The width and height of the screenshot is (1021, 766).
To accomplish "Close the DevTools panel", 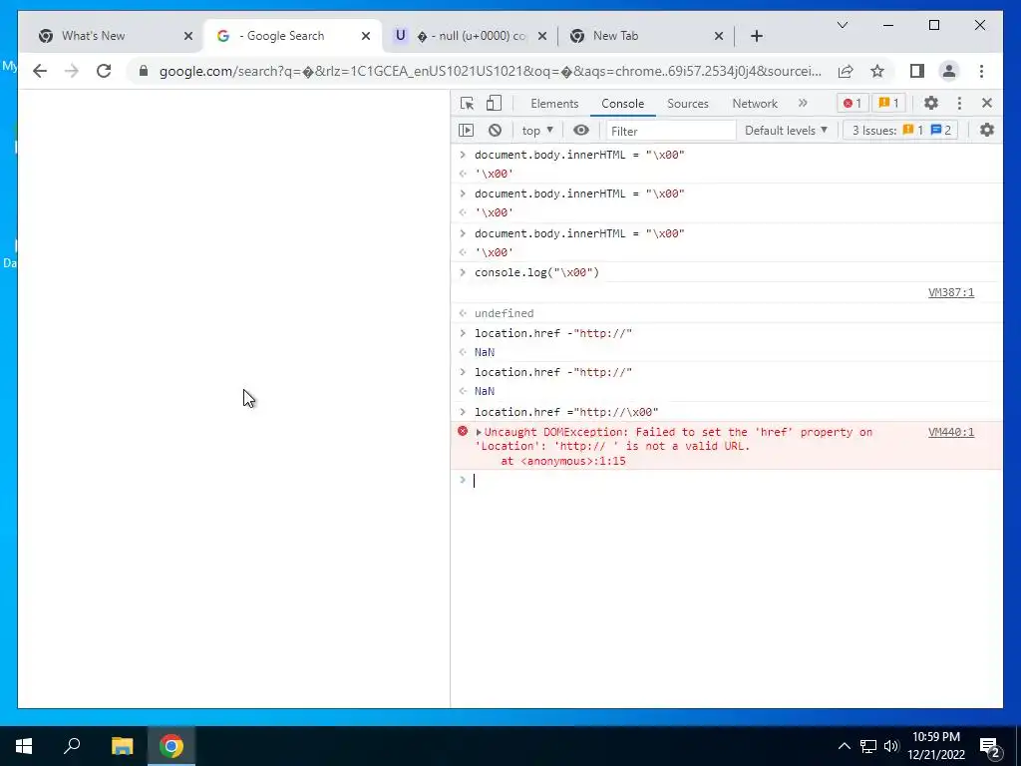I will [x=987, y=103].
